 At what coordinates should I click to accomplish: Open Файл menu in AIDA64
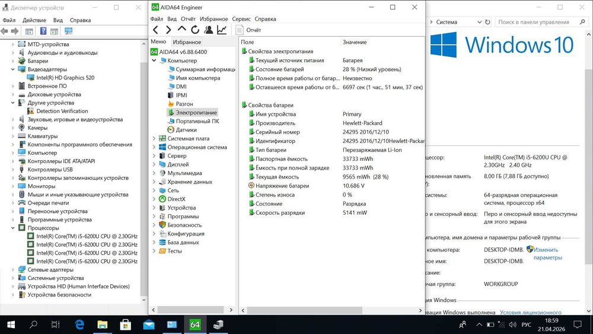pos(157,19)
